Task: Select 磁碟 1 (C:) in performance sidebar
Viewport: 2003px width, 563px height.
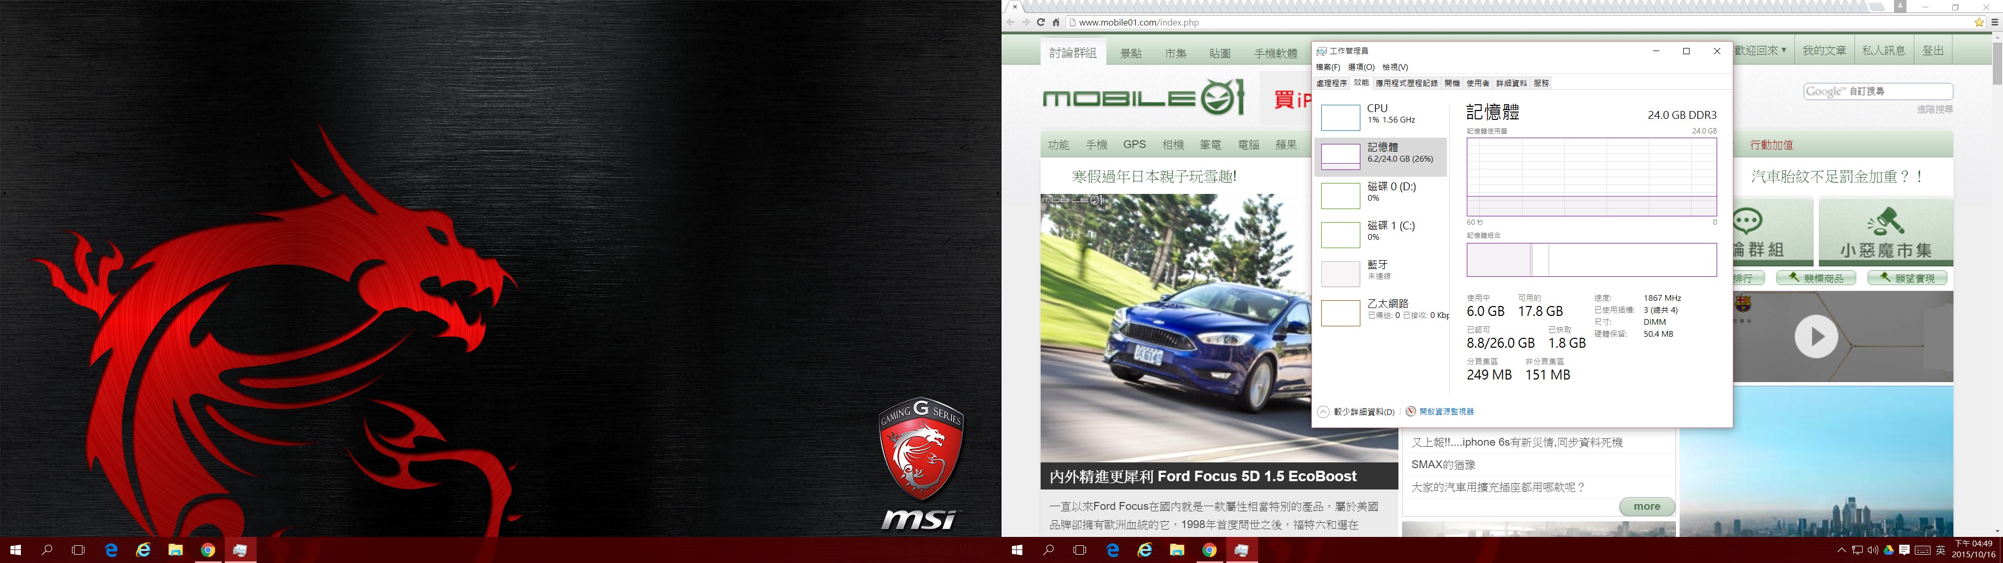Action: click(x=1381, y=234)
